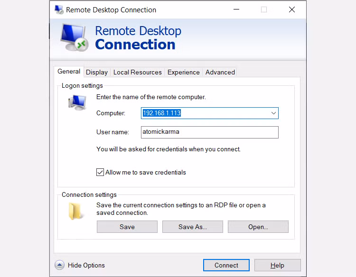Click the Hide Options arrow icon
This screenshot has height=277, width=356.
pos(59,265)
